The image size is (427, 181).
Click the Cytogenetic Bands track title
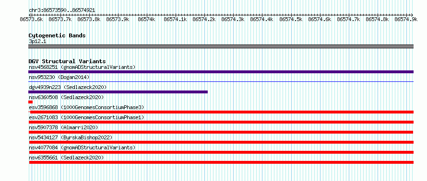point(57,35)
